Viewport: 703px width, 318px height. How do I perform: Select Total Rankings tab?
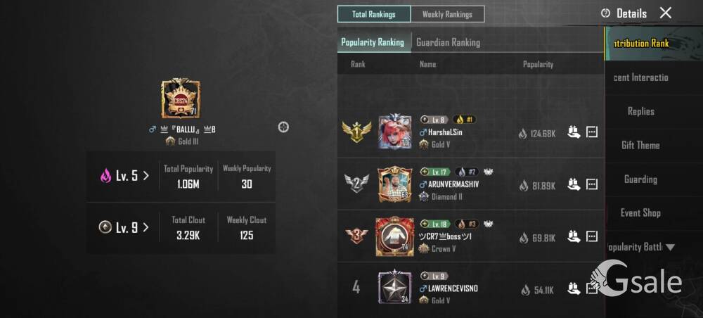tap(374, 14)
